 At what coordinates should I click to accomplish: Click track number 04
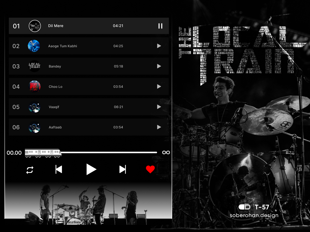point(16,87)
